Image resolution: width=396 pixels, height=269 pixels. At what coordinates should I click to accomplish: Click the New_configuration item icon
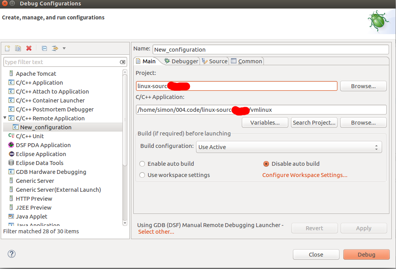click(x=15, y=127)
